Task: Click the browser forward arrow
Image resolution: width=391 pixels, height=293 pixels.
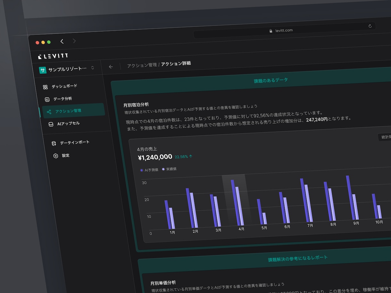Action: pos(74,41)
